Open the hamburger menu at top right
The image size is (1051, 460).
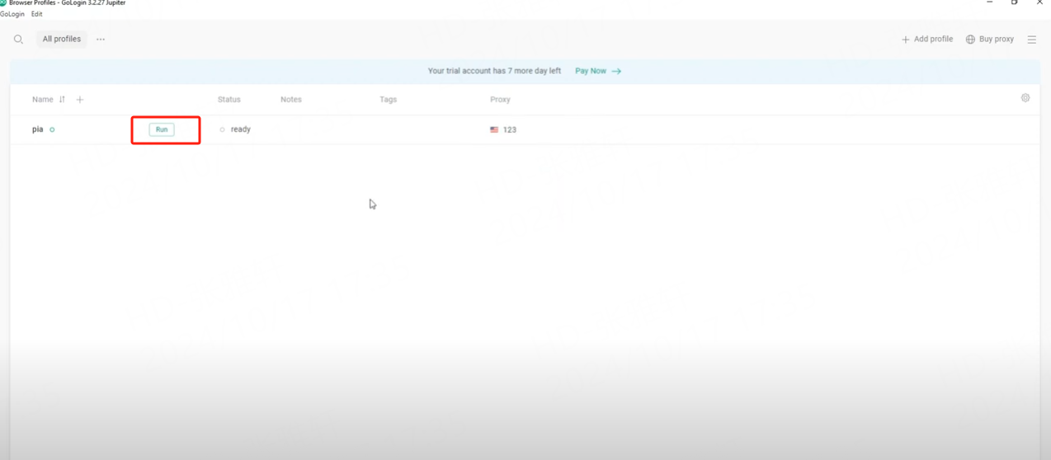(x=1031, y=40)
